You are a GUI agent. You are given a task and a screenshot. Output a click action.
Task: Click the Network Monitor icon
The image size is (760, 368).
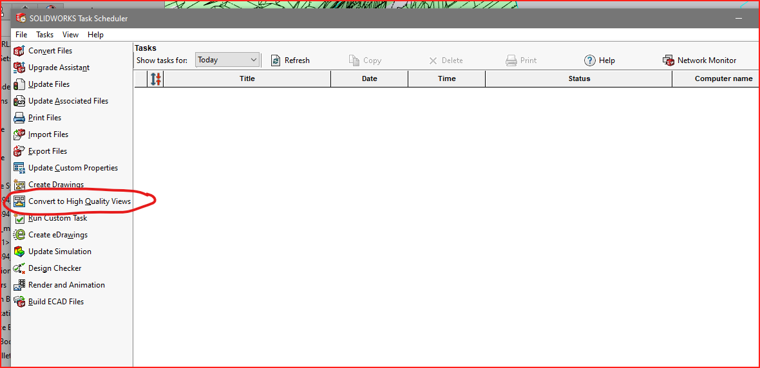click(x=669, y=60)
